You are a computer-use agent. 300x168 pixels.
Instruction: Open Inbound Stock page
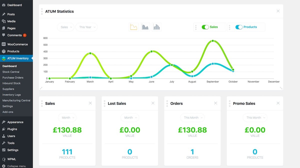[x=11, y=83]
